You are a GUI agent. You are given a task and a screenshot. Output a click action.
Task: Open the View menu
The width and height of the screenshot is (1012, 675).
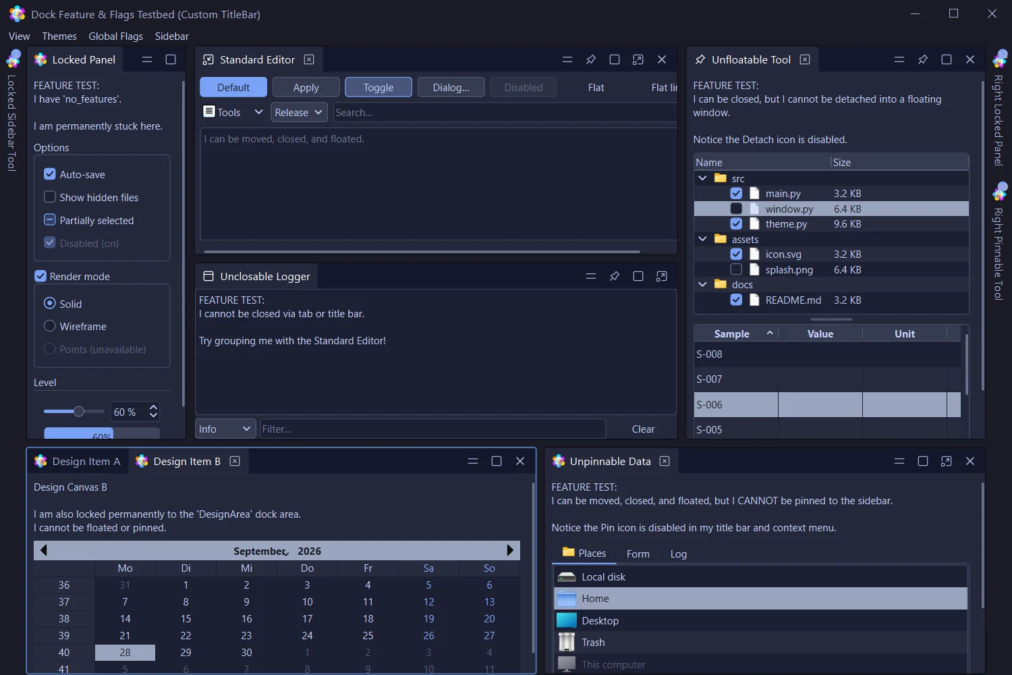tap(19, 36)
